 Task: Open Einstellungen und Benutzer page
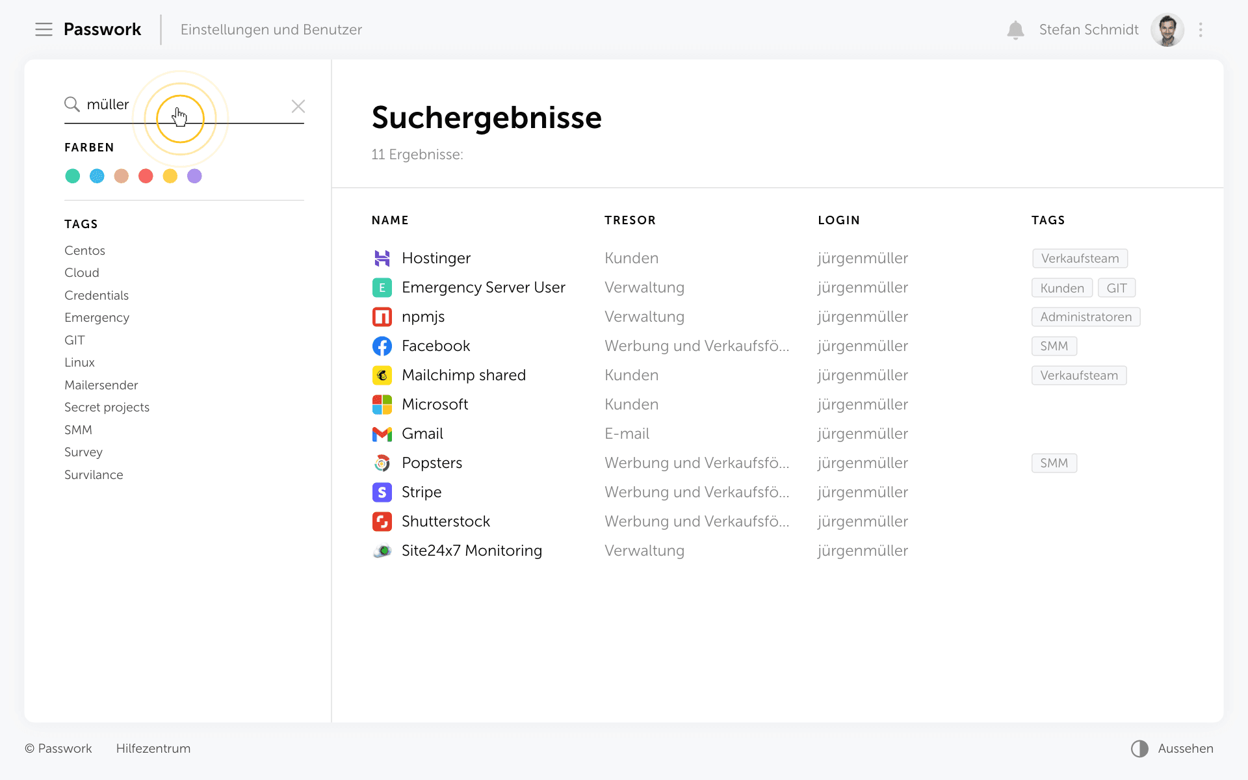click(x=271, y=30)
